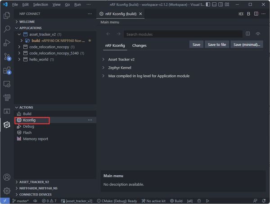
Task: Open Run and Debug view
Action: pos(7,43)
